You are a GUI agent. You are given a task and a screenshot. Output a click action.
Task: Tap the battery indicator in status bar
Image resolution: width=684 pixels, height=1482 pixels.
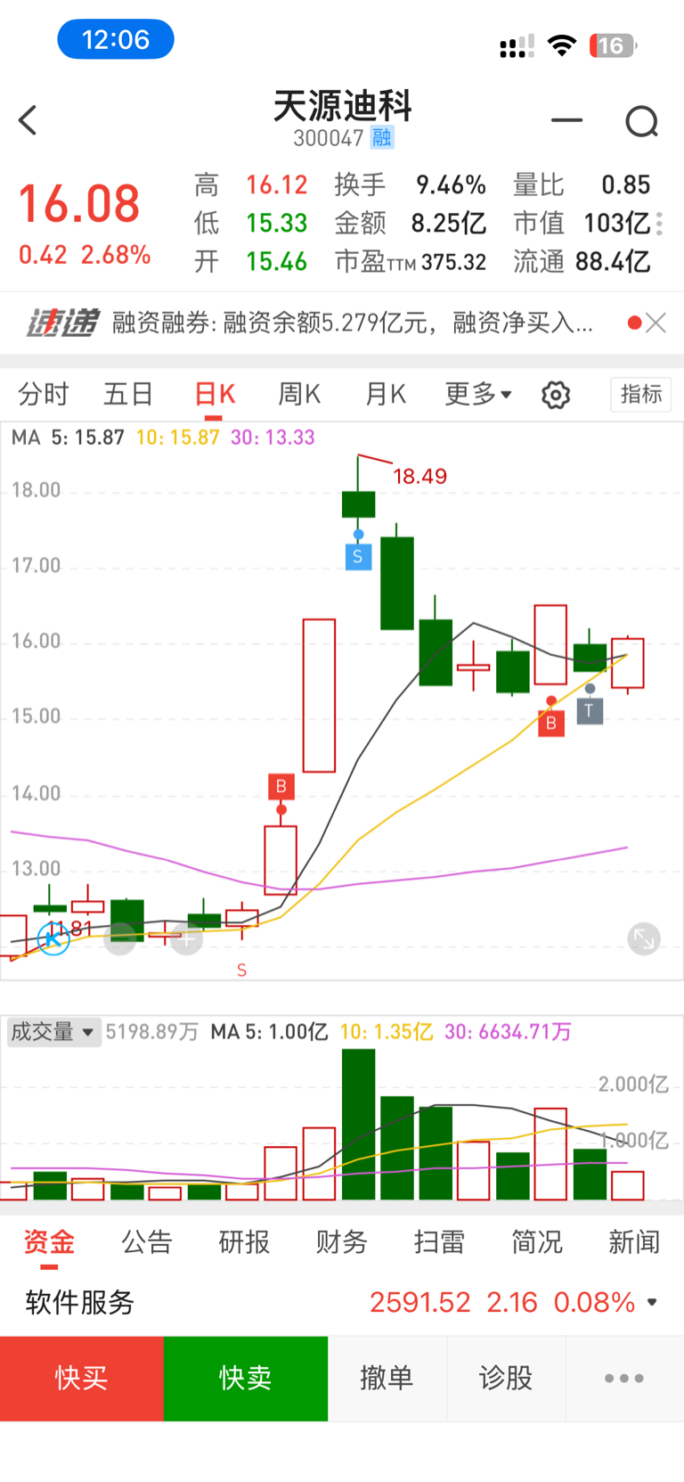[x=613, y=45]
